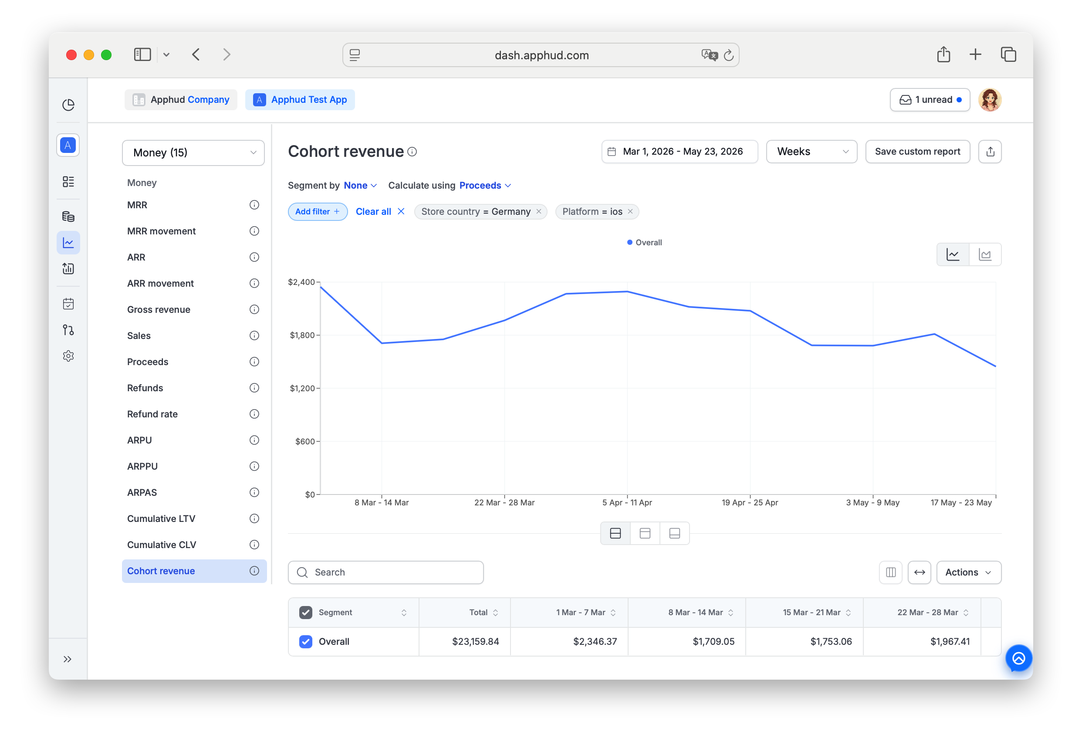Image resolution: width=1082 pixels, height=745 pixels.
Task: Open date range picker Mar 1 - May 23
Action: (680, 152)
